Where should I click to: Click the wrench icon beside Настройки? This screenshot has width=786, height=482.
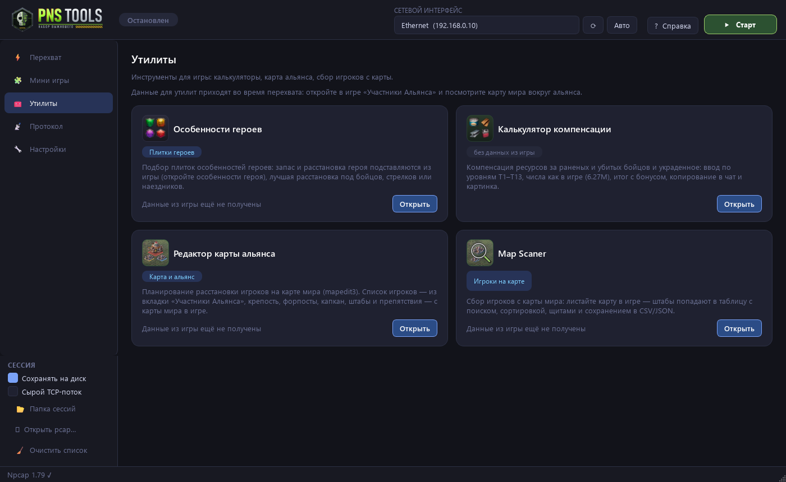(18, 149)
